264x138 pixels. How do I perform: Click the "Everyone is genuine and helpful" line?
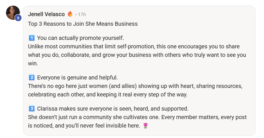[x=77, y=77]
